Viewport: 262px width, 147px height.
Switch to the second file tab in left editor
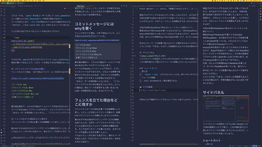point(25,6)
